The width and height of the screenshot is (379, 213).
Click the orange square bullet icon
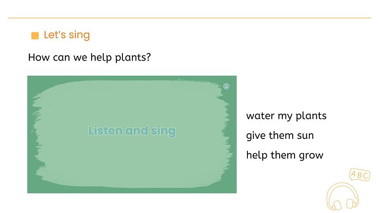[x=35, y=36]
